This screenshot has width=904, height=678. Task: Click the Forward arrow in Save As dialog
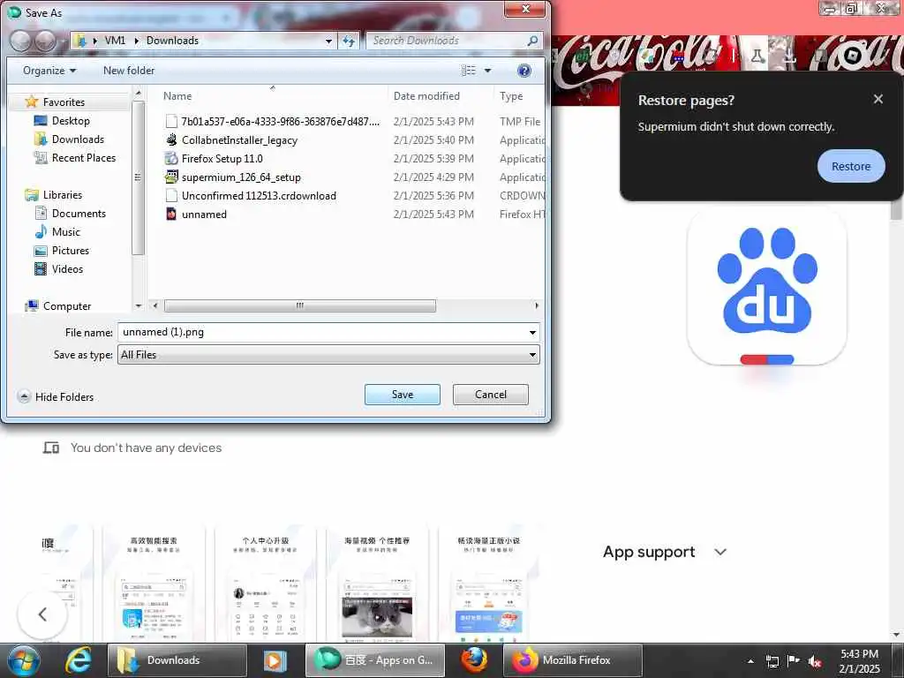[45, 41]
